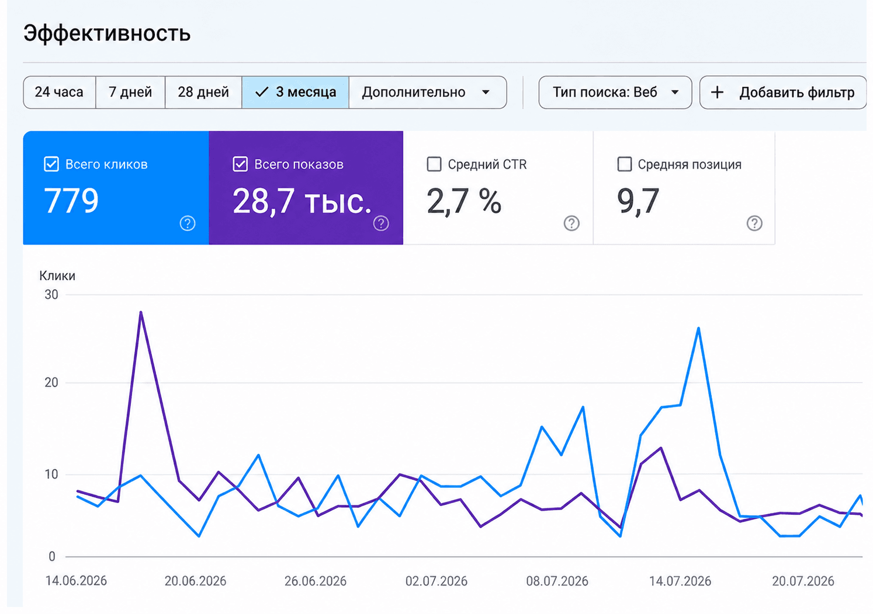873x614 pixels.
Task: Open help icon on Средний CTR card
Action: (x=571, y=224)
